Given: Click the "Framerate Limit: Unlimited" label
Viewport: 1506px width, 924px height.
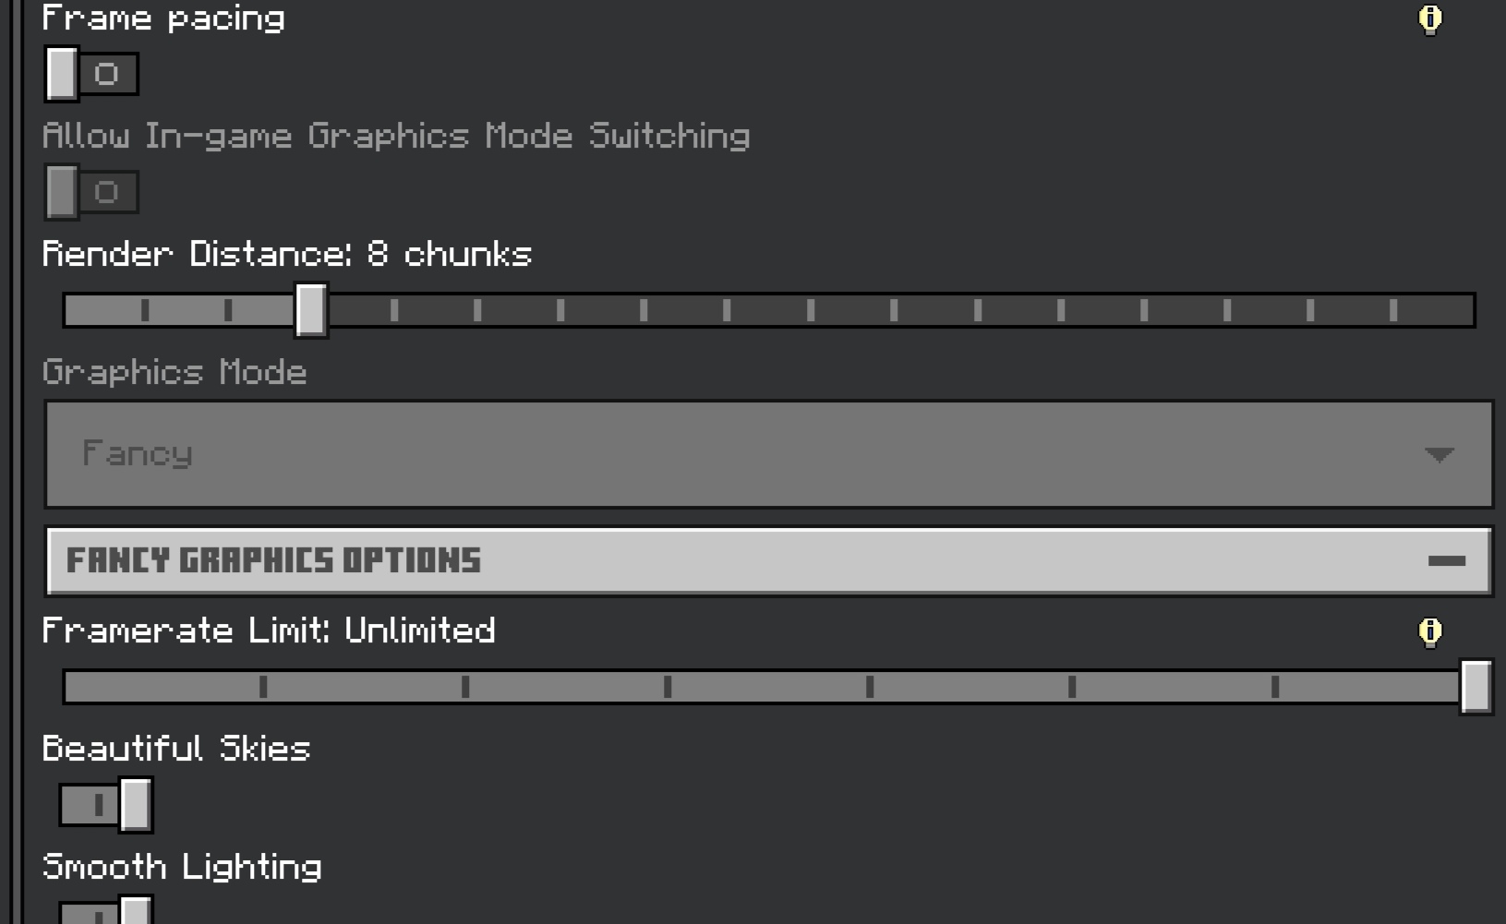Looking at the screenshot, I should coord(269,630).
